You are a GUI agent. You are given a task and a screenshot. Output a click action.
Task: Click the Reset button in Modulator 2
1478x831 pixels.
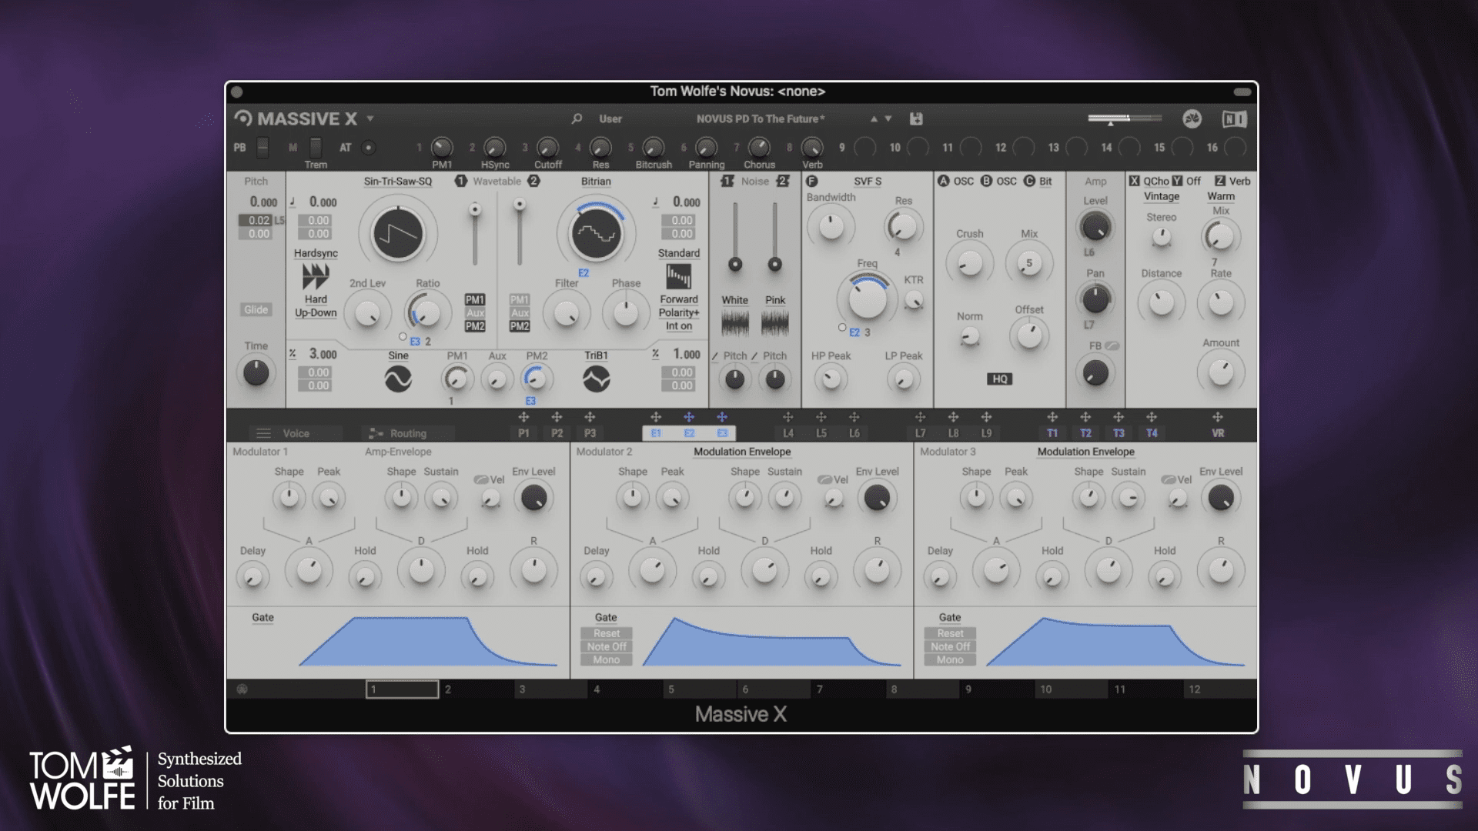pos(606,633)
